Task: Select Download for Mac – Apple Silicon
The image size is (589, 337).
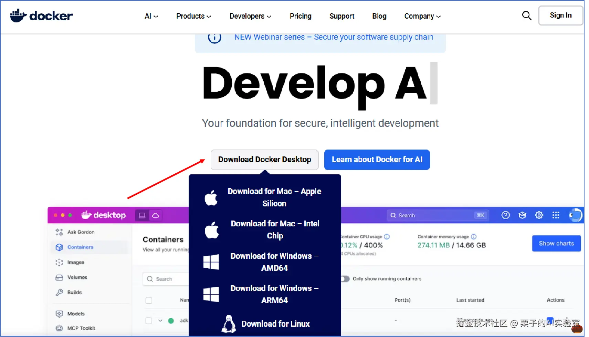Action: [274, 197]
